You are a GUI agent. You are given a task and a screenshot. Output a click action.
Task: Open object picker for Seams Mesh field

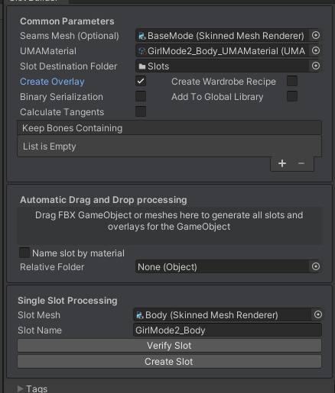[316, 35]
